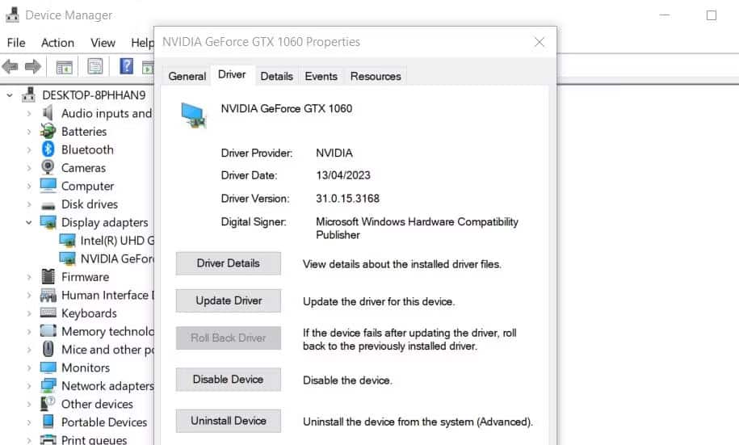The height and width of the screenshot is (445, 739).
Task: Click the driver date 13/04/2023 value
Action: (343, 175)
